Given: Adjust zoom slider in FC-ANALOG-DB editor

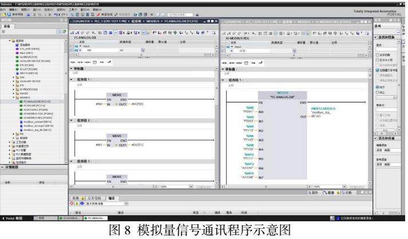Looking at the screenshot, I should click(204, 186).
